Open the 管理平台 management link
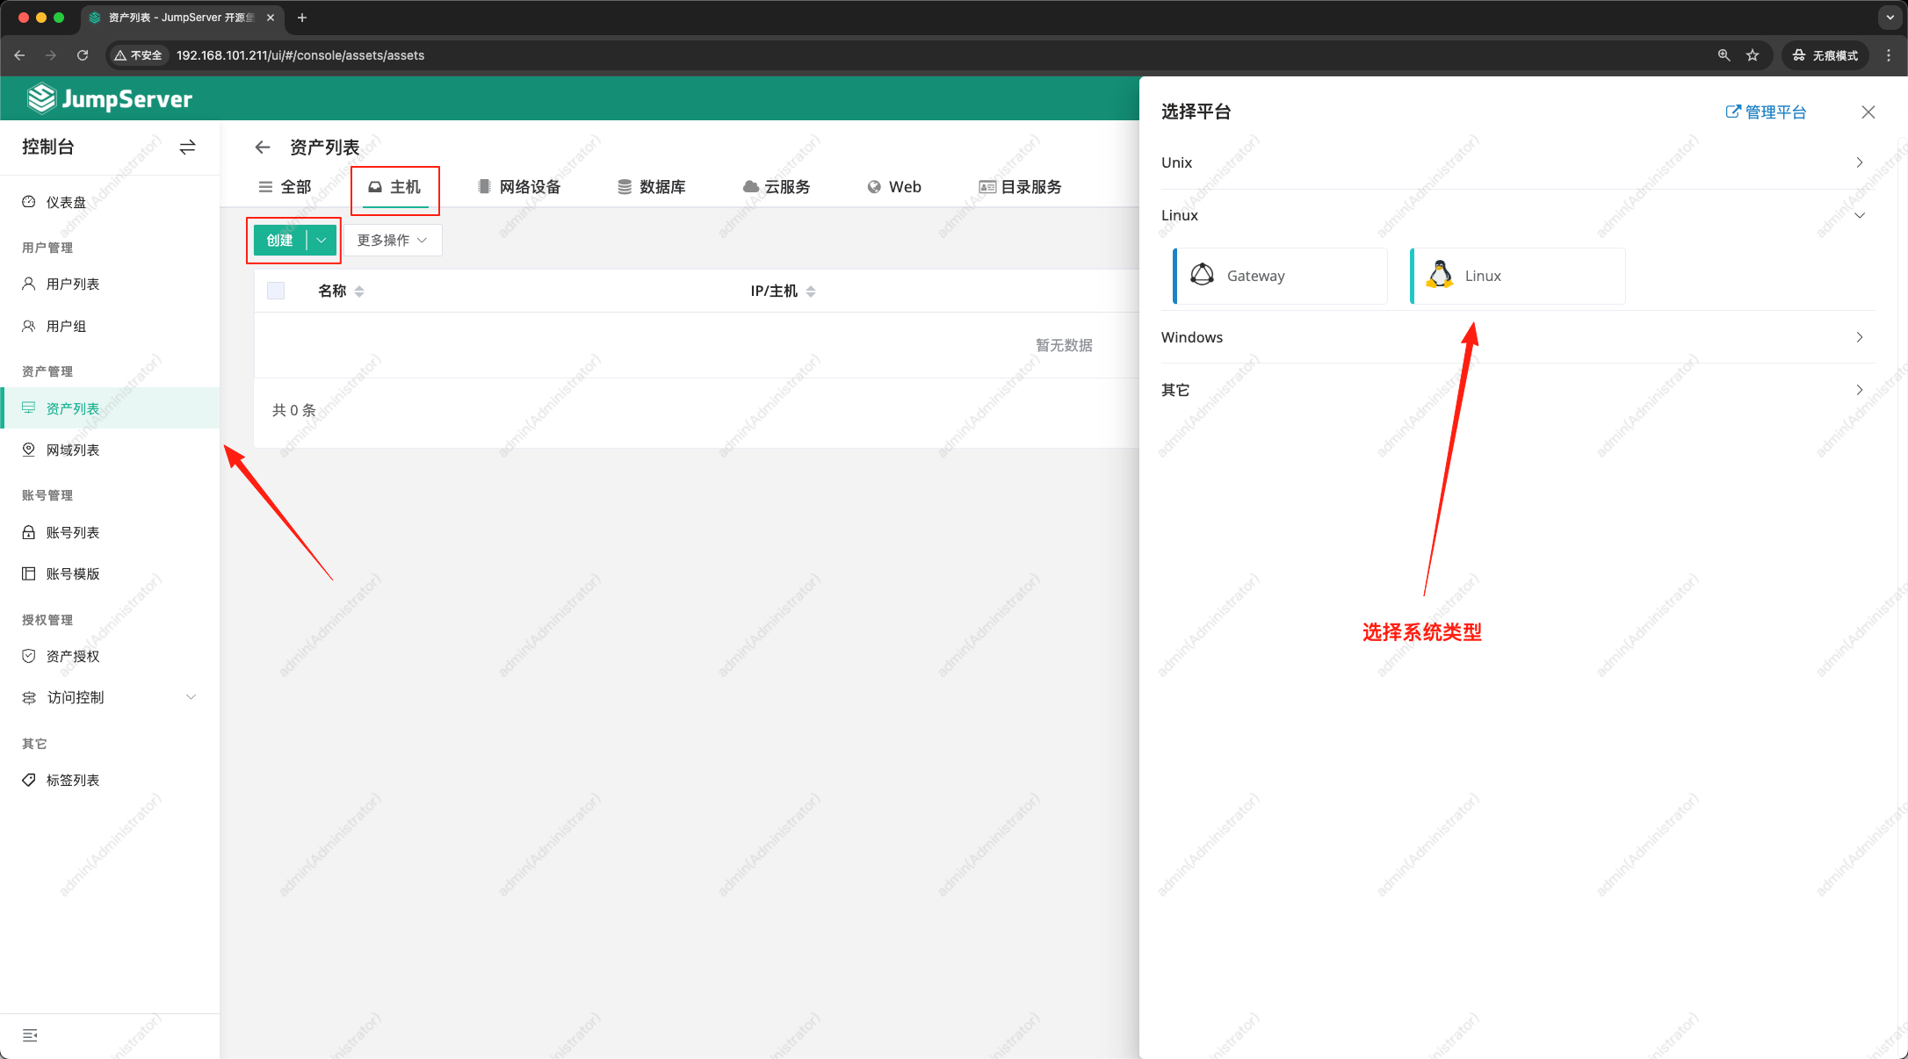This screenshot has height=1059, width=1908. pos(1767,112)
